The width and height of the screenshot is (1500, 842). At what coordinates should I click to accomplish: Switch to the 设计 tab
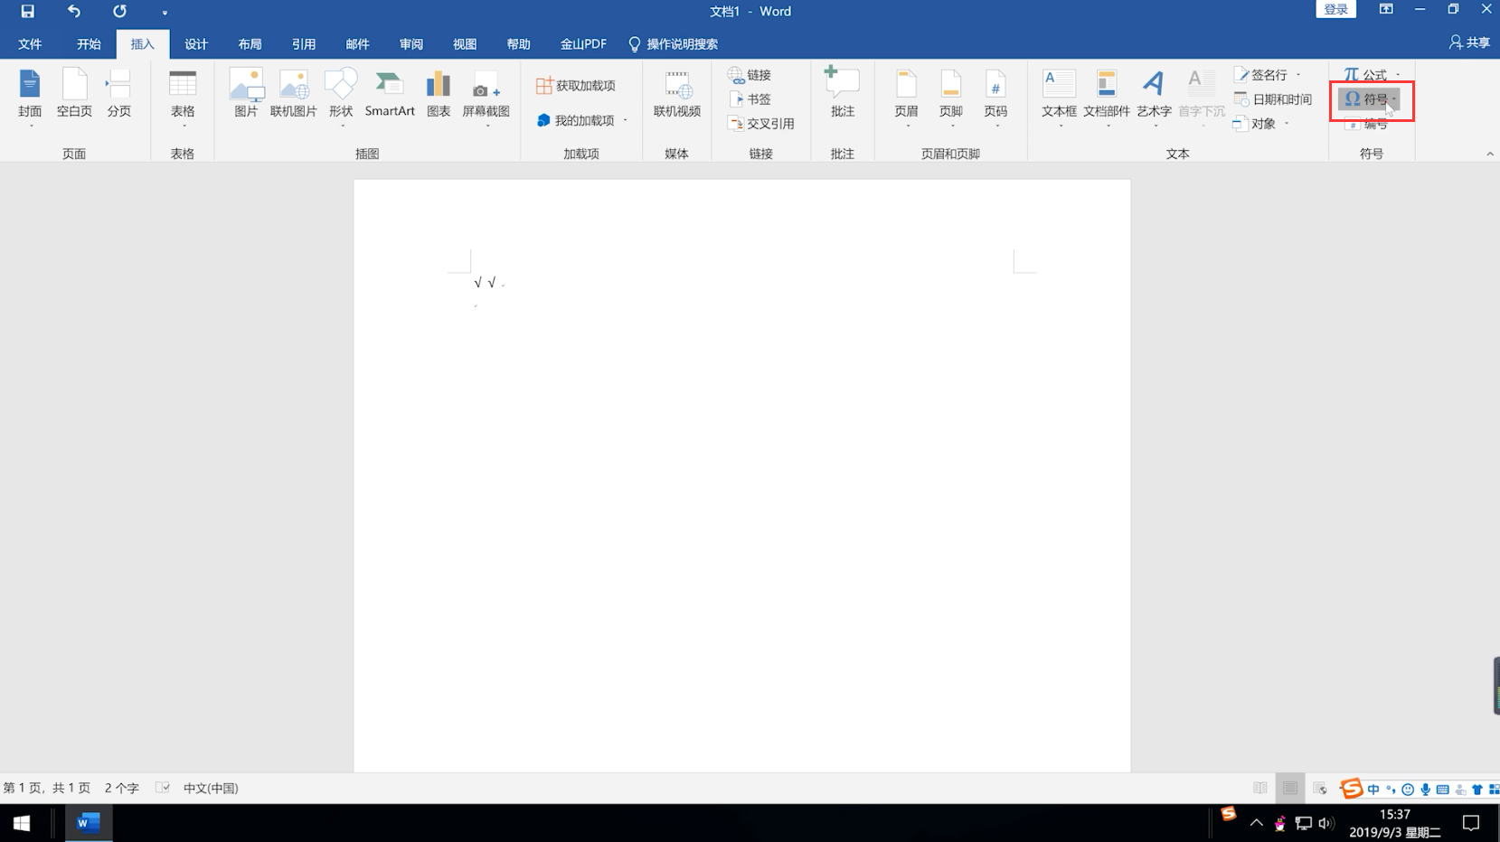pyautogui.click(x=196, y=43)
